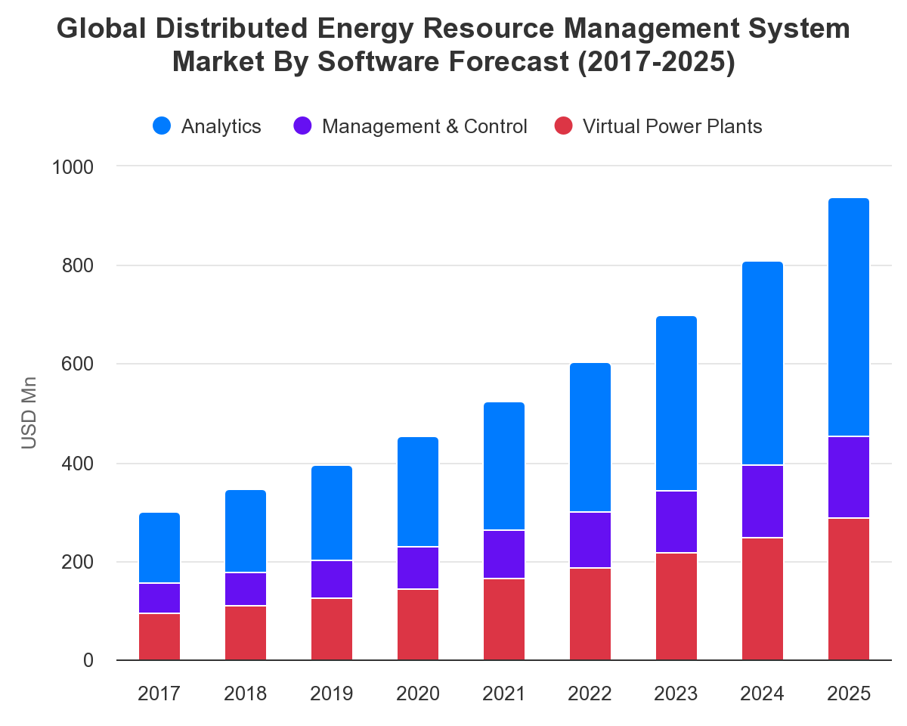Highlight the 2021 Management & Control bar segment

tap(504, 554)
